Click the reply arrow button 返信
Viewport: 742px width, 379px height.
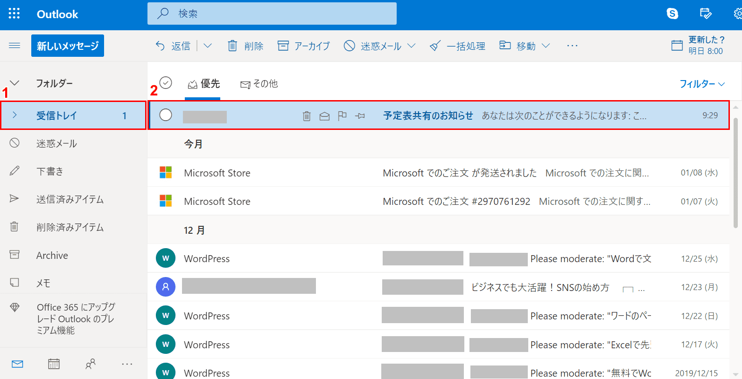tap(173, 46)
